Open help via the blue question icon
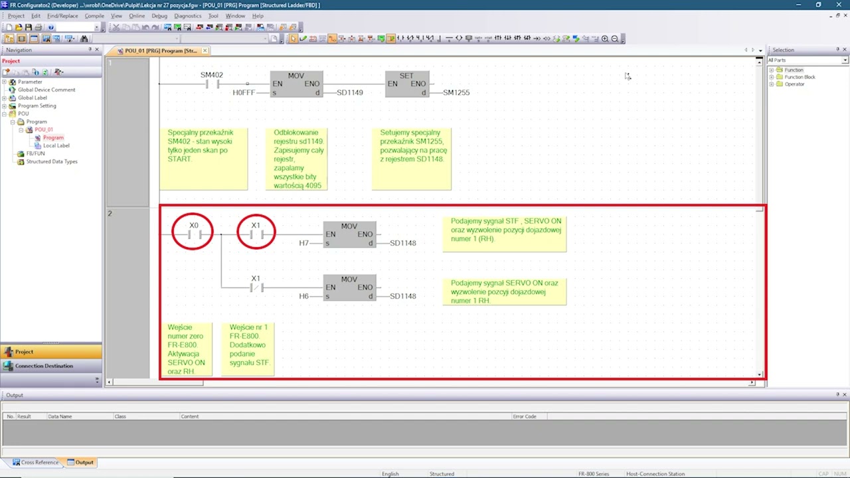This screenshot has width=850, height=478. pyautogui.click(x=50, y=27)
